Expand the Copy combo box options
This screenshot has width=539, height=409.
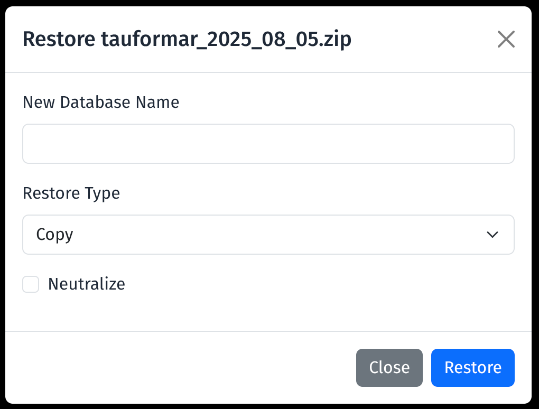click(x=268, y=234)
